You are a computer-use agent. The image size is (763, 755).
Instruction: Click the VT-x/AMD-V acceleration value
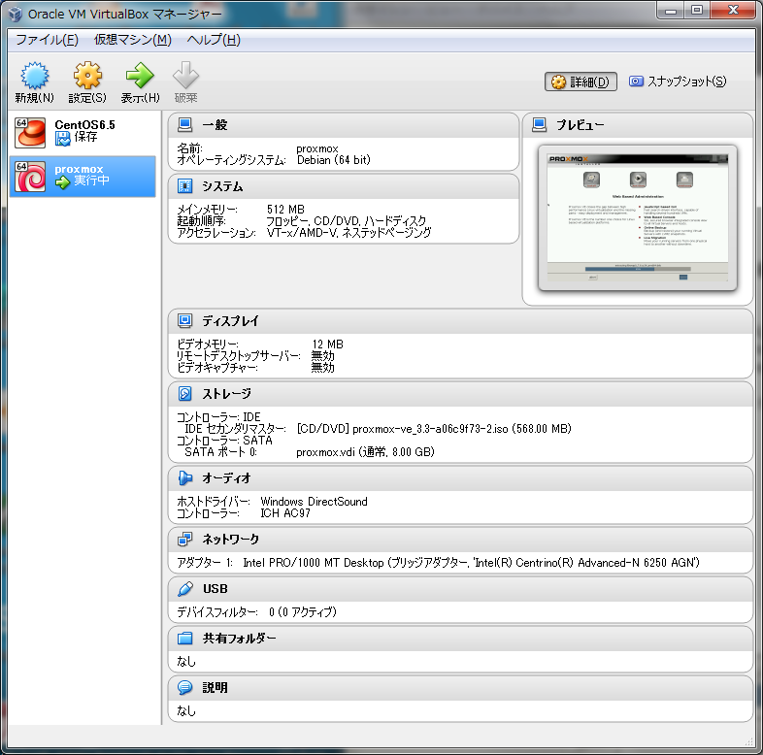348,233
